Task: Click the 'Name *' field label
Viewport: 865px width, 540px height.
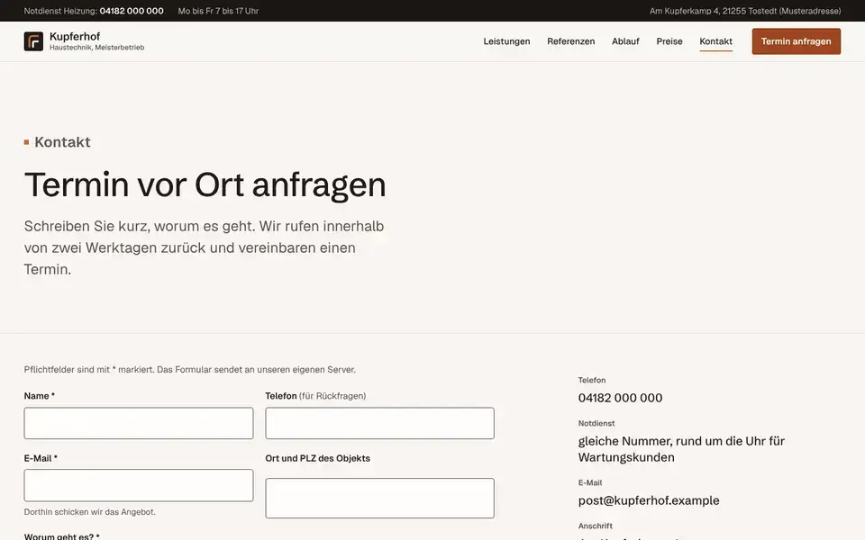Action: (39, 396)
